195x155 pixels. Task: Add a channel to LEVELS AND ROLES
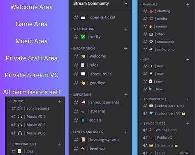pyautogui.click(x=126, y=132)
